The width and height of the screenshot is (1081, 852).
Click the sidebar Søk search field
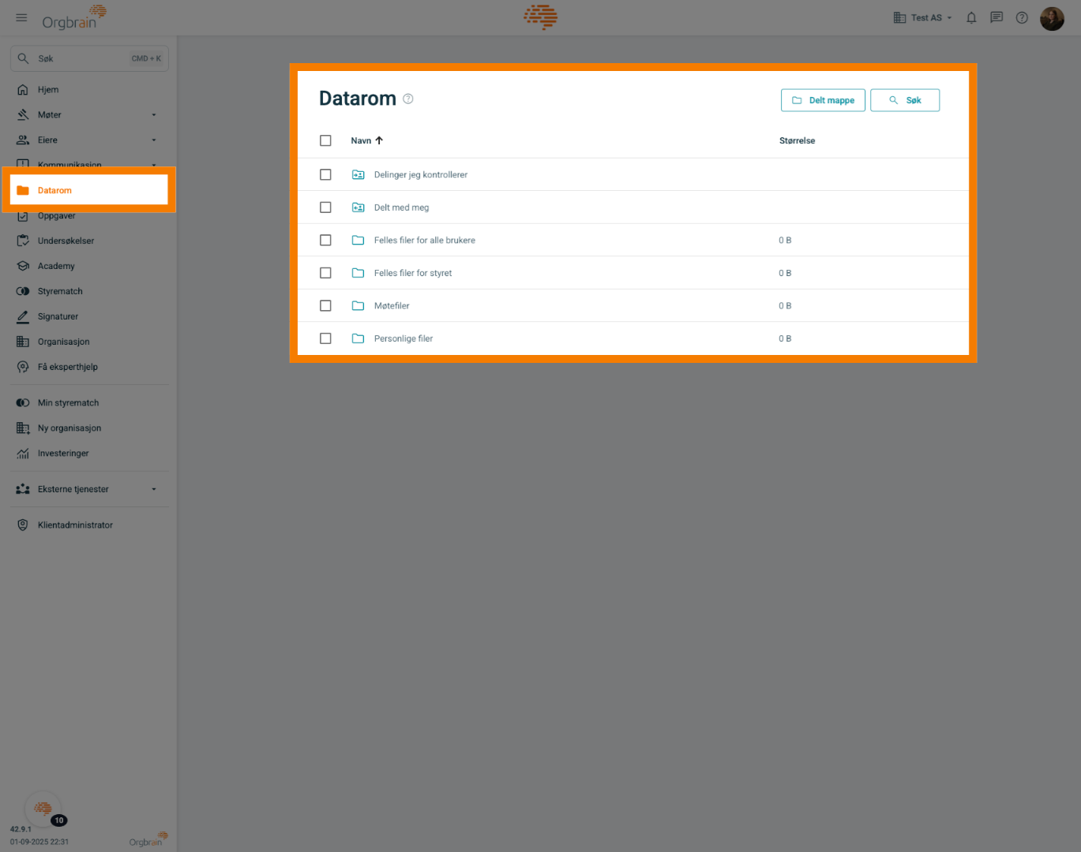[89, 58]
